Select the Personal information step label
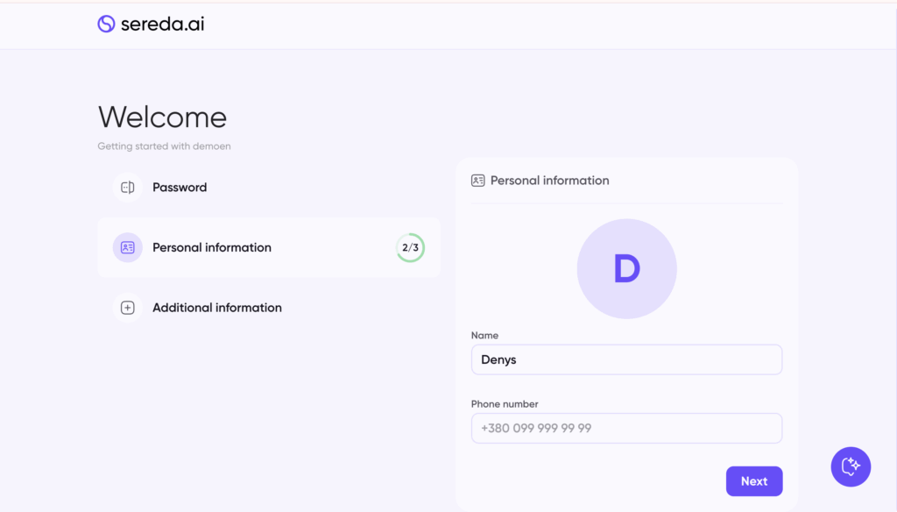This screenshot has height=512, width=897. coord(212,247)
